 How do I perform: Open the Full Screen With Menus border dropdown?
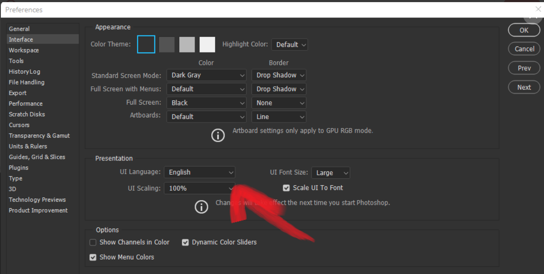278,89
